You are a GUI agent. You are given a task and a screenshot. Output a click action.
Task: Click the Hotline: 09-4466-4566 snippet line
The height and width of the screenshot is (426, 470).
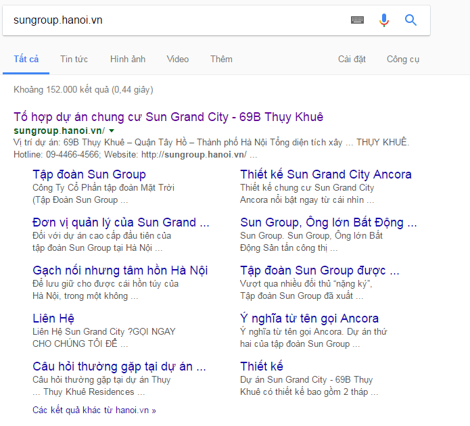[135, 154]
